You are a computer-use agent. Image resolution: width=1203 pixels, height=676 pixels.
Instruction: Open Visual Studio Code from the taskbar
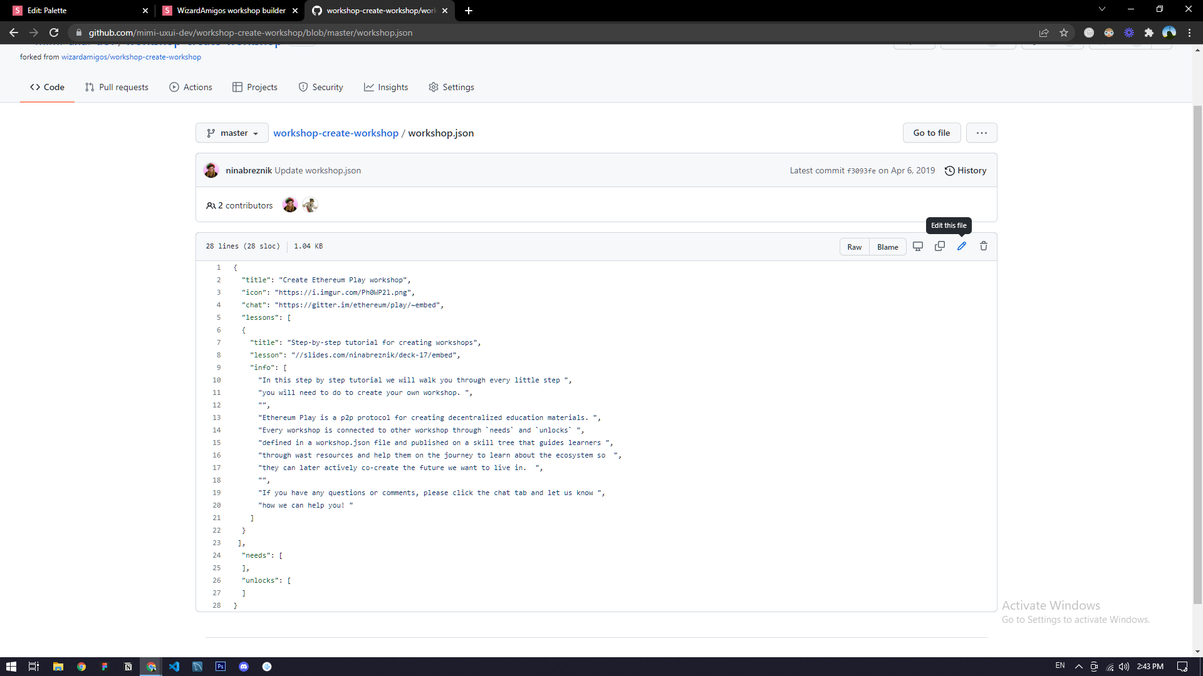click(174, 667)
